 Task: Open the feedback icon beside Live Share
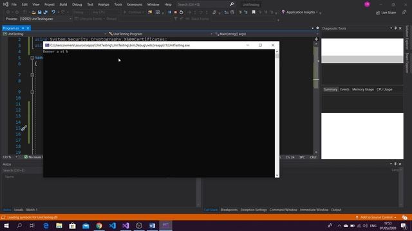[404, 12]
